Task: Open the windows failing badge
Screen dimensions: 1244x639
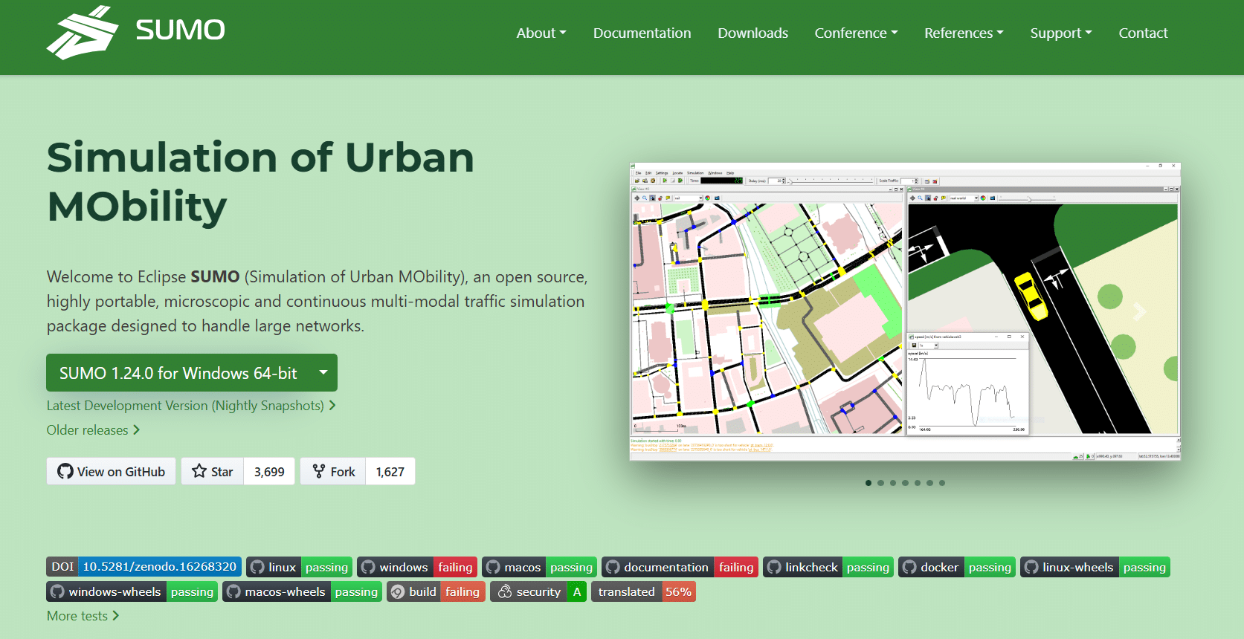Action: tap(417, 567)
